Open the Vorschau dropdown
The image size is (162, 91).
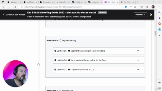point(140,15)
